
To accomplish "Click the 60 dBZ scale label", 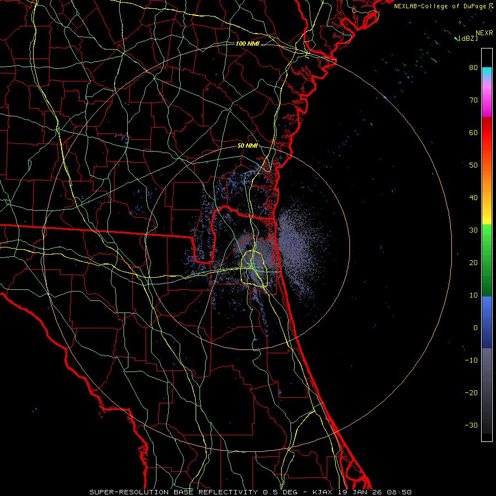I will pos(473,132).
